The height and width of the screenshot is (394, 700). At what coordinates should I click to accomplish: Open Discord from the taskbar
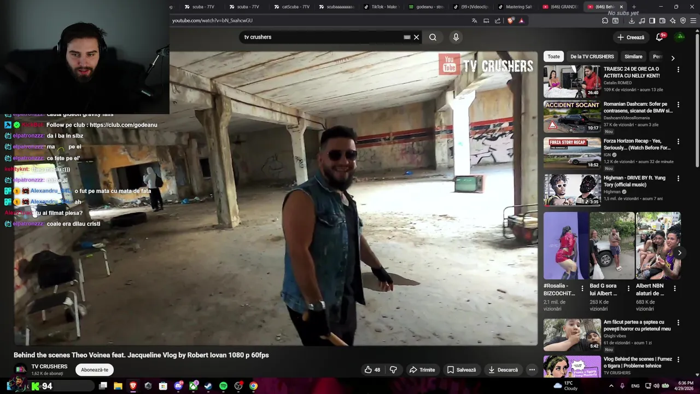pyautogui.click(x=178, y=386)
